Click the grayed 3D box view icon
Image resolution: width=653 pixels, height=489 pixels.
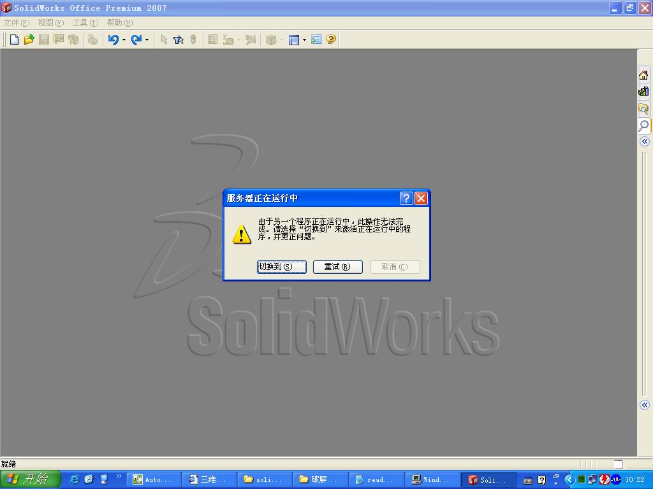[270, 39]
